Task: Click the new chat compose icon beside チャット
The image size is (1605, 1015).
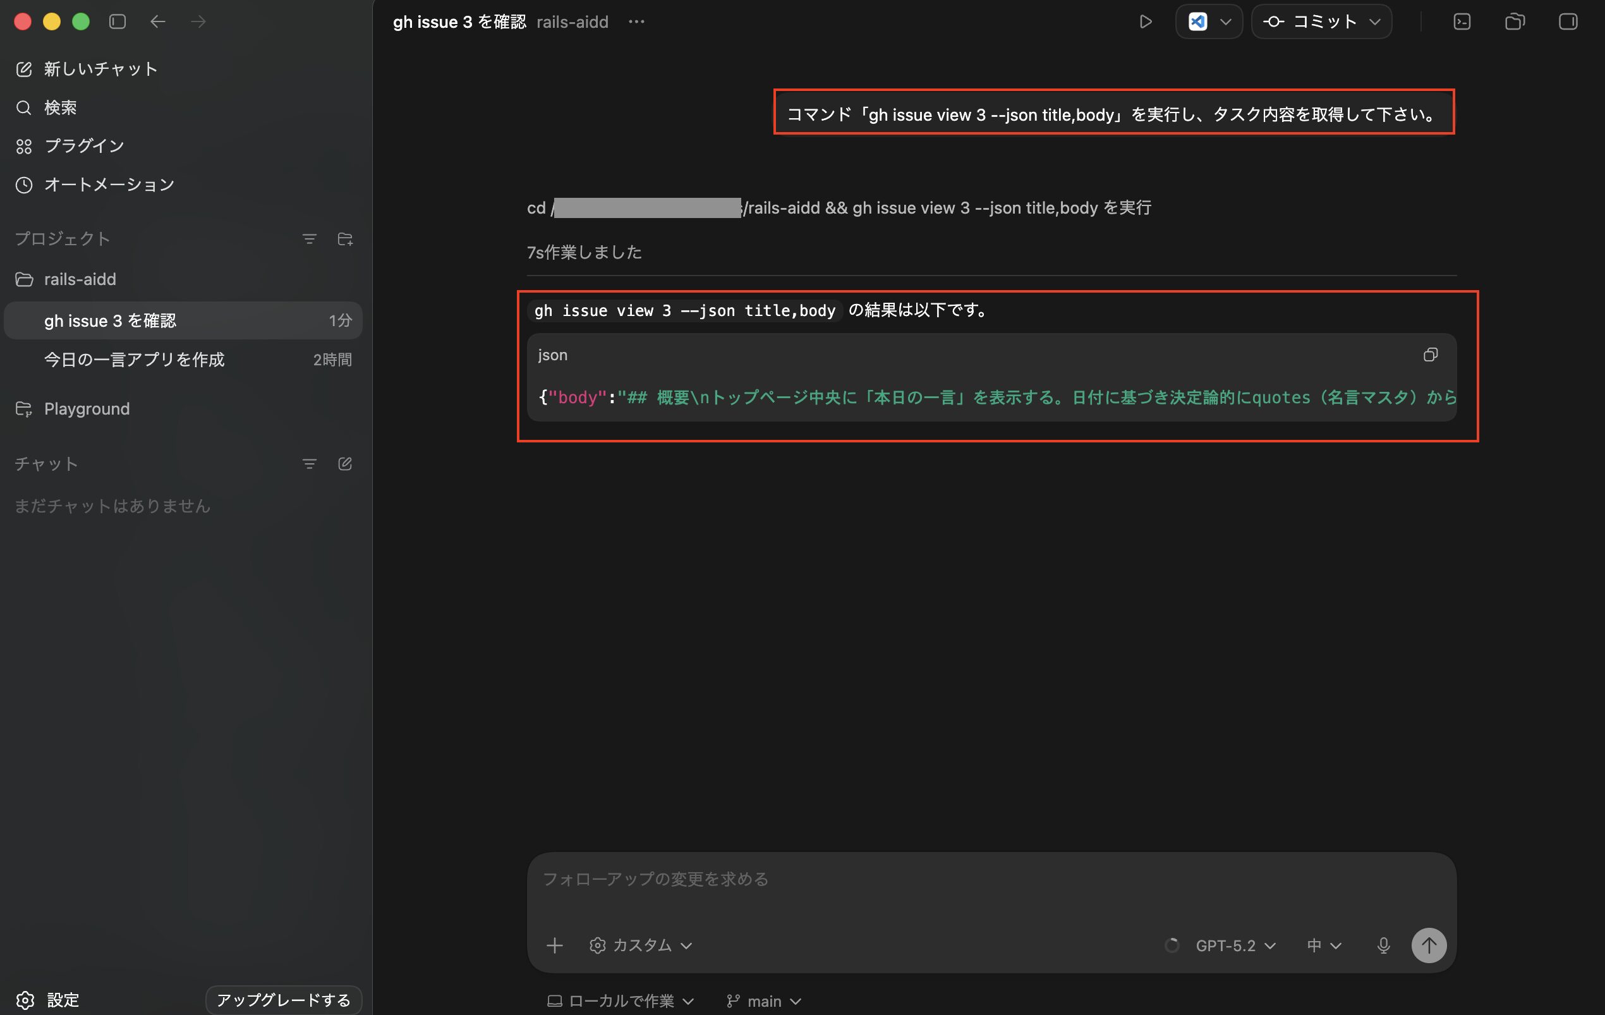Action: point(344,464)
